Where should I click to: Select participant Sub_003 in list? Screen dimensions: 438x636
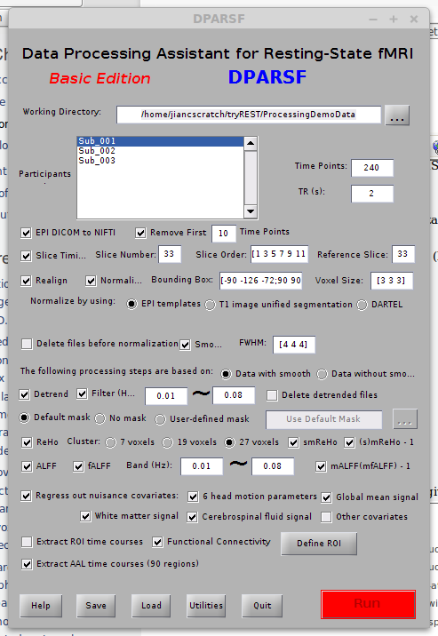tap(161, 161)
